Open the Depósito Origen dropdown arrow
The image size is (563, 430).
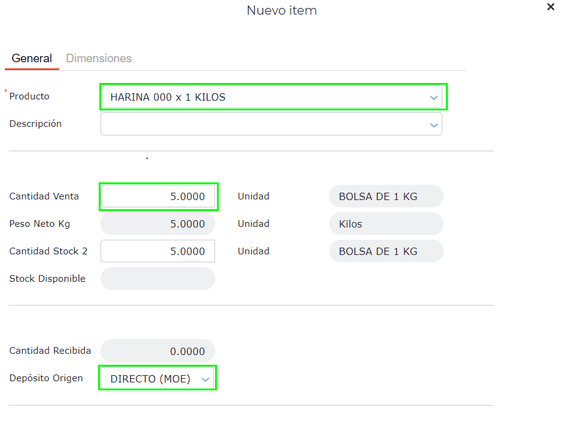[x=206, y=379]
